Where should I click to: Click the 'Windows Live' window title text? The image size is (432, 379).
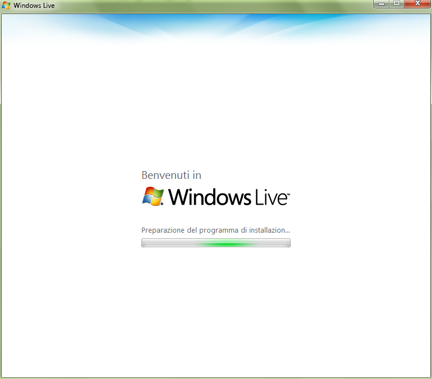[34, 6]
